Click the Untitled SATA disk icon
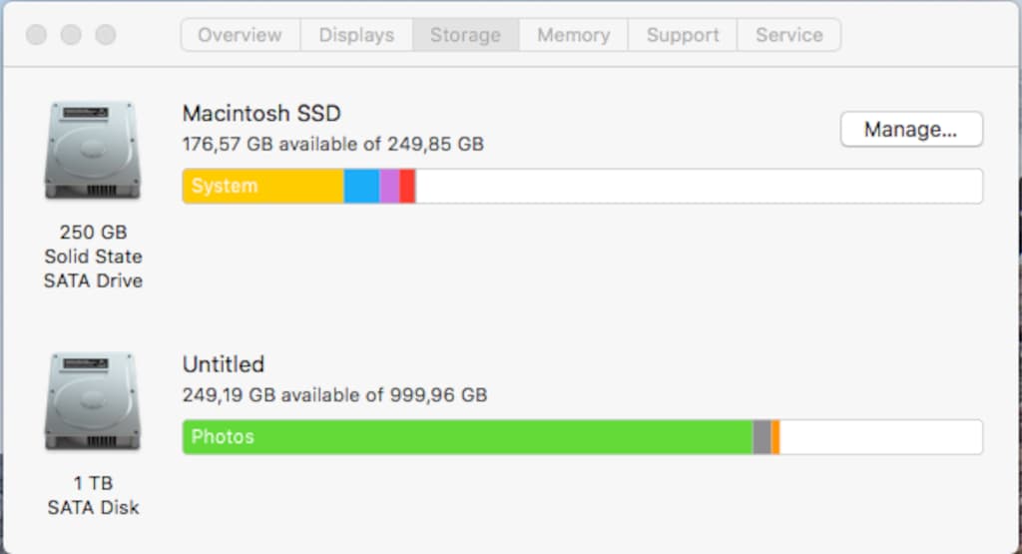This screenshot has width=1022, height=554. [93, 401]
